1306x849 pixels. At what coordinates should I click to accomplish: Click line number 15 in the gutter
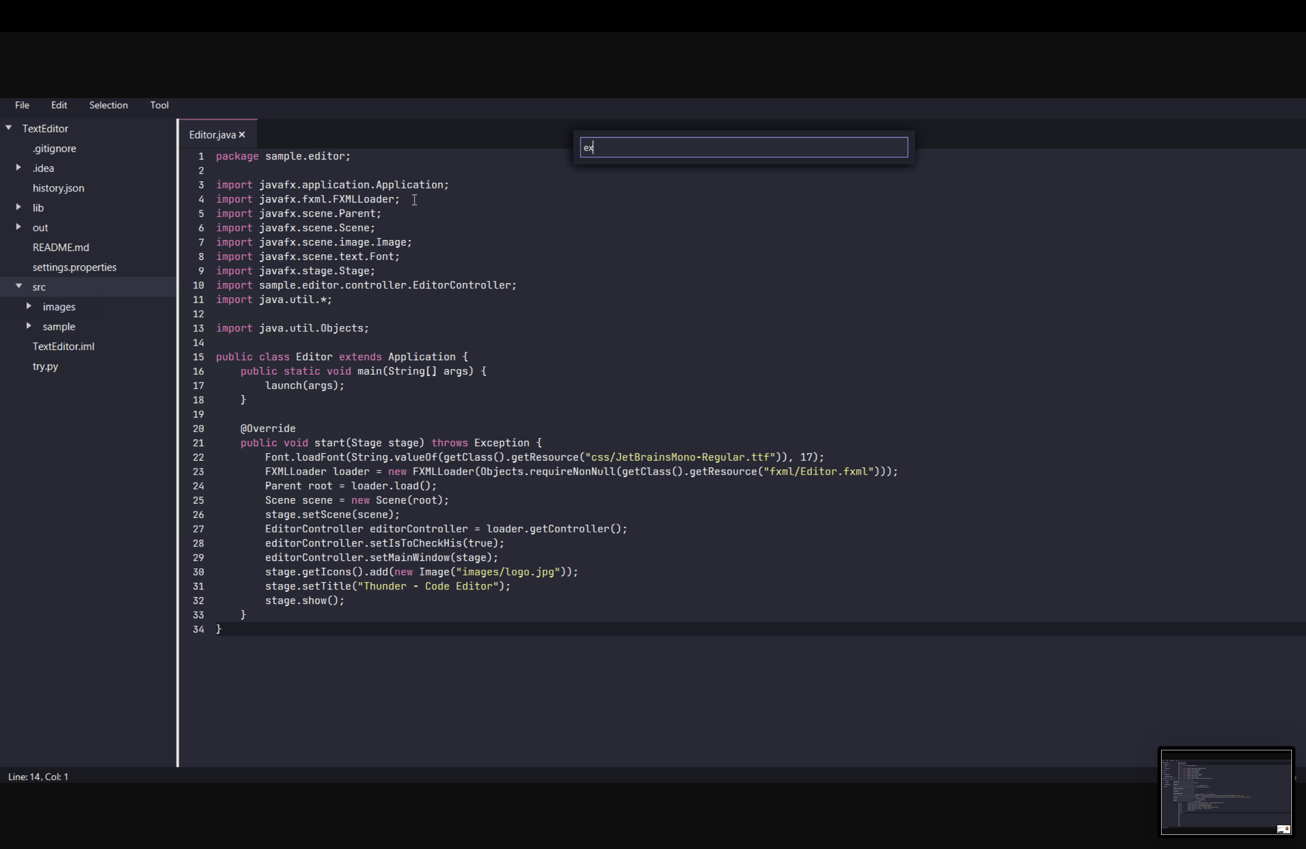(198, 357)
